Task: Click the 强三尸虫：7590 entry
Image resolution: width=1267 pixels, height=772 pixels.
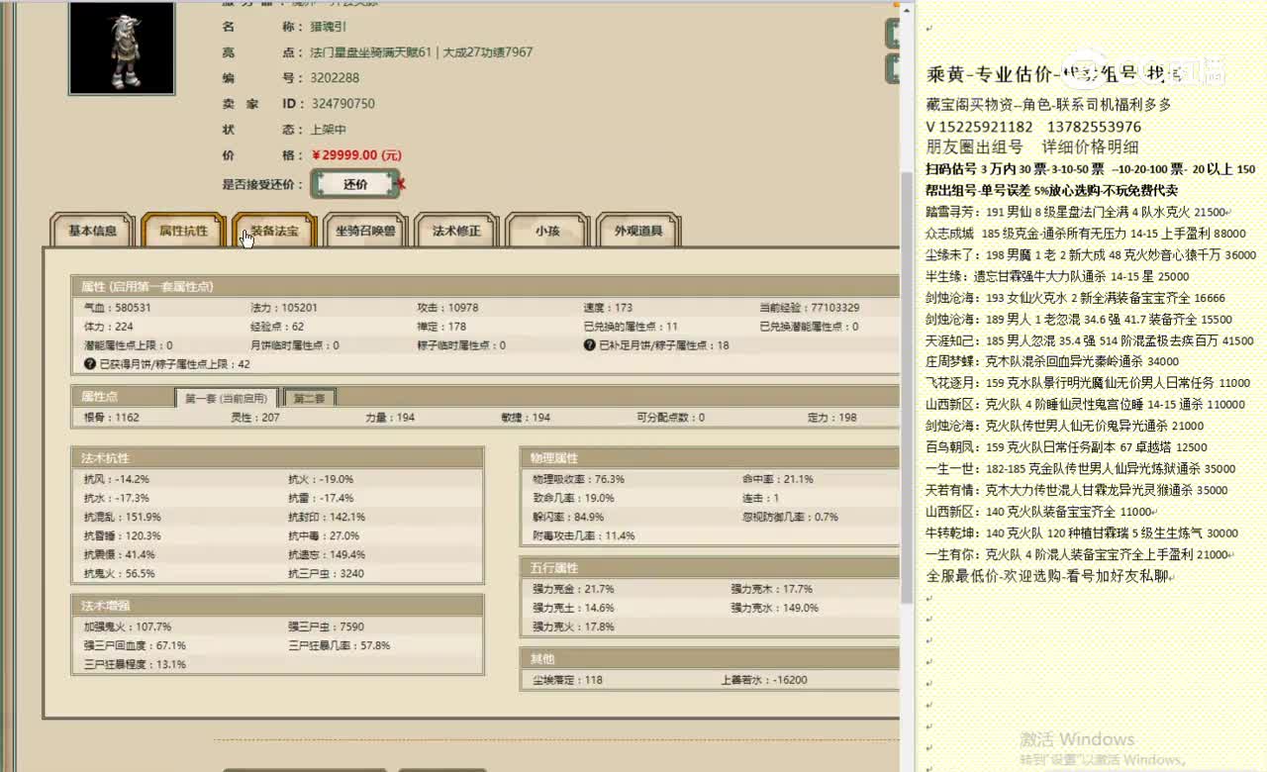Action: pyautogui.click(x=326, y=627)
